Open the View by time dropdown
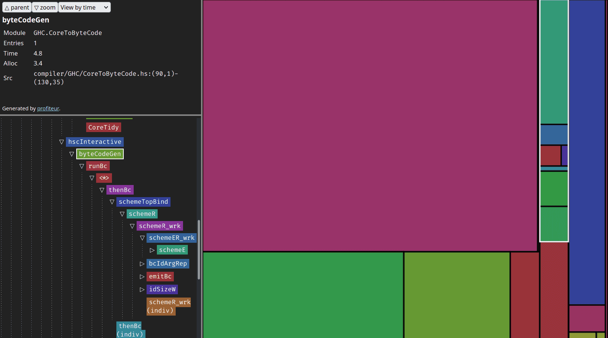Screen dimensions: 608x338 tap(84, 7)
